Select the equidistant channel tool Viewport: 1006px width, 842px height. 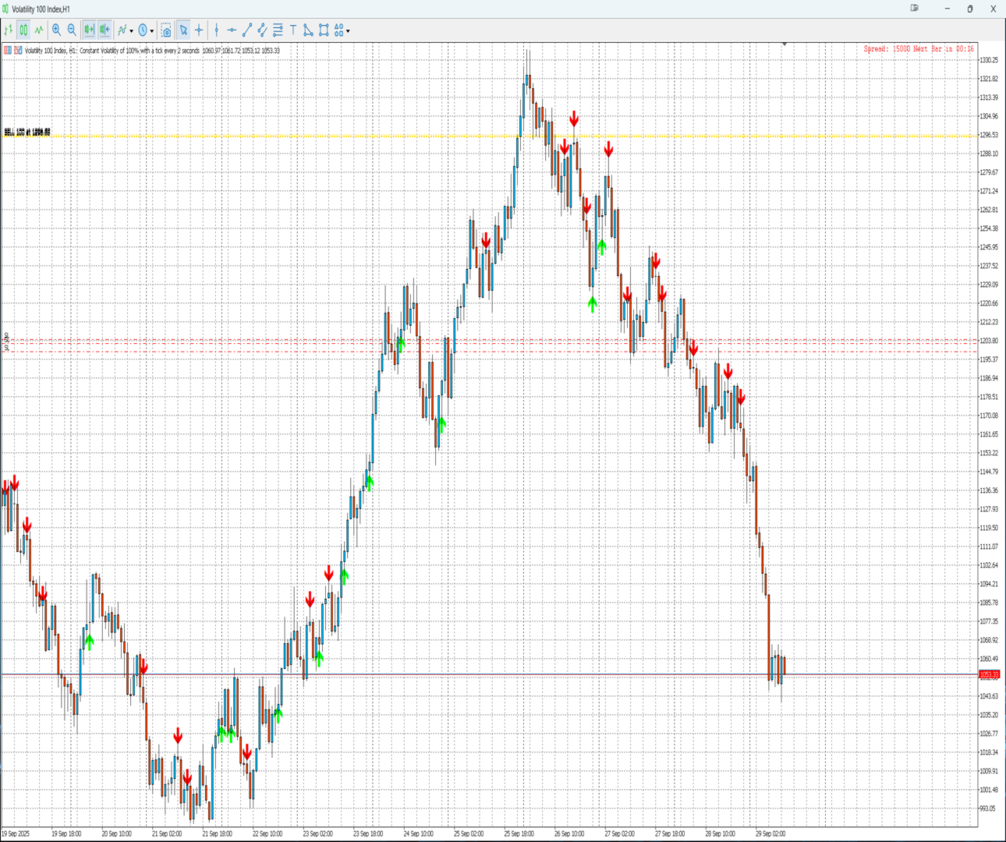(x=262, y=30)
